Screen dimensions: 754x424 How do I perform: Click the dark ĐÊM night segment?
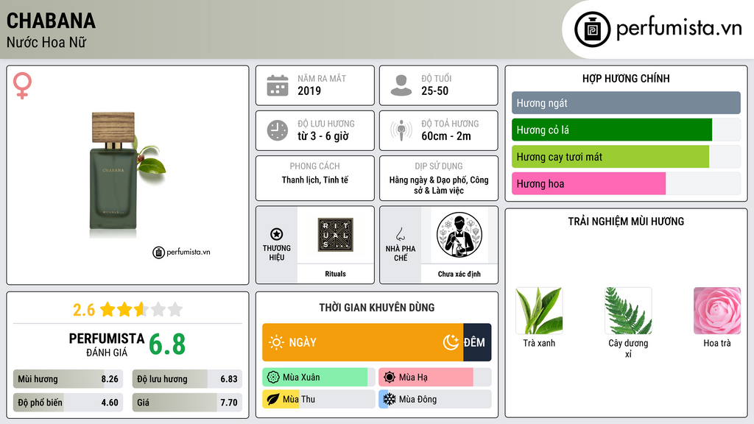pos(477,342)
